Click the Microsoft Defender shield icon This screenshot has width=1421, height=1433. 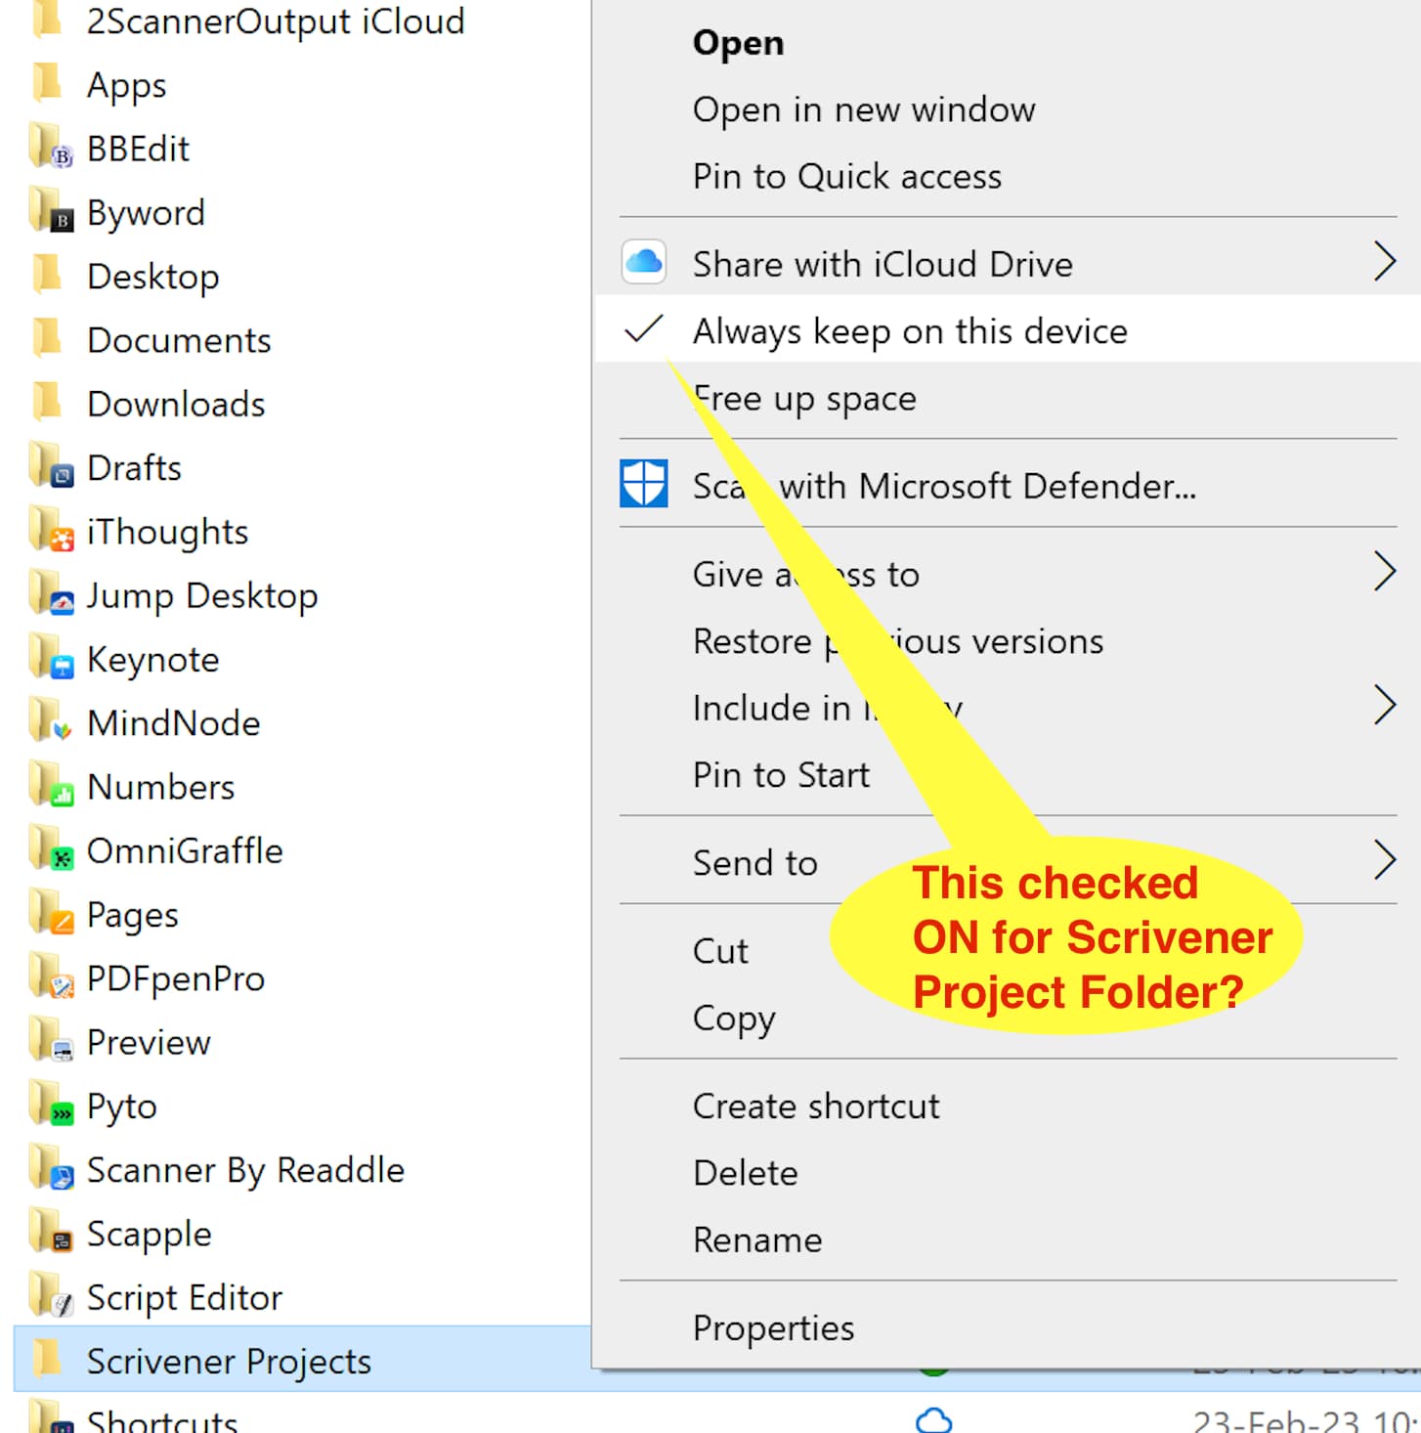click(644, 484)
